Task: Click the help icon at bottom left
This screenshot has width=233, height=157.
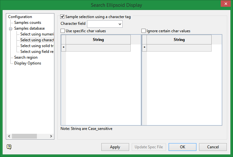Action: click(9, 147)
